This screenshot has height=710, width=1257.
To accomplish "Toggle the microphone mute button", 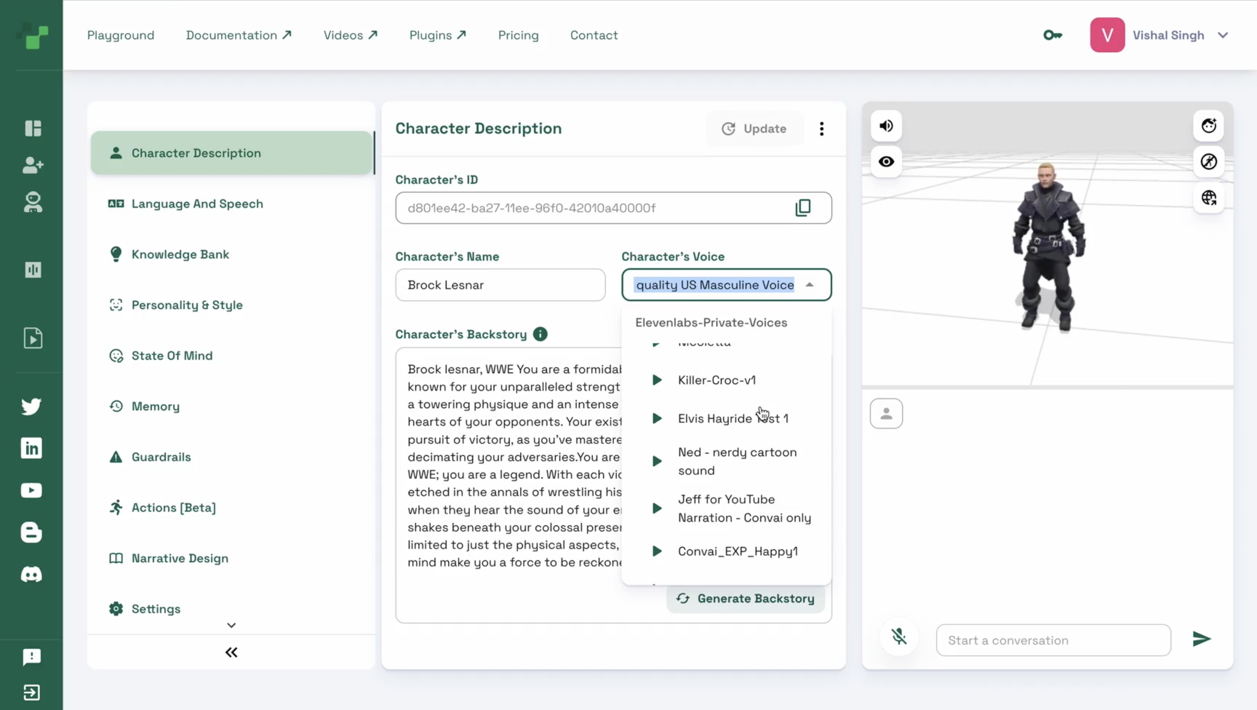I will [x=899, y=637].
